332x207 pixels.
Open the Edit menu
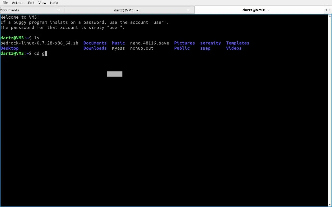31,3
